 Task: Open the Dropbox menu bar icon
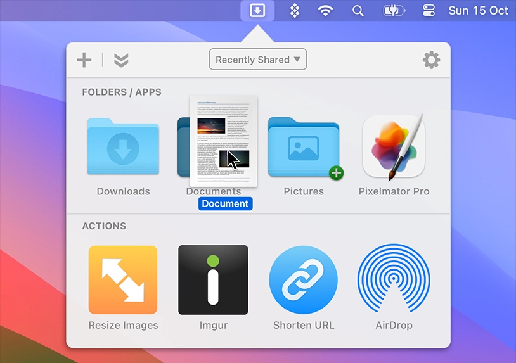(x=295, y=11)
